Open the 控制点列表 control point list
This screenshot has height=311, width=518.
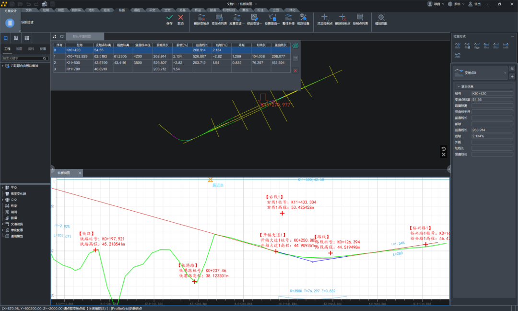(360, 19)
